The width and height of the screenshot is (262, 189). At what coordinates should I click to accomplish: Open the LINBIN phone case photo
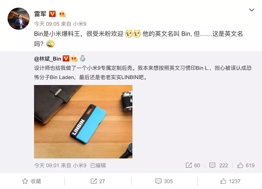(x=83, y=122)
